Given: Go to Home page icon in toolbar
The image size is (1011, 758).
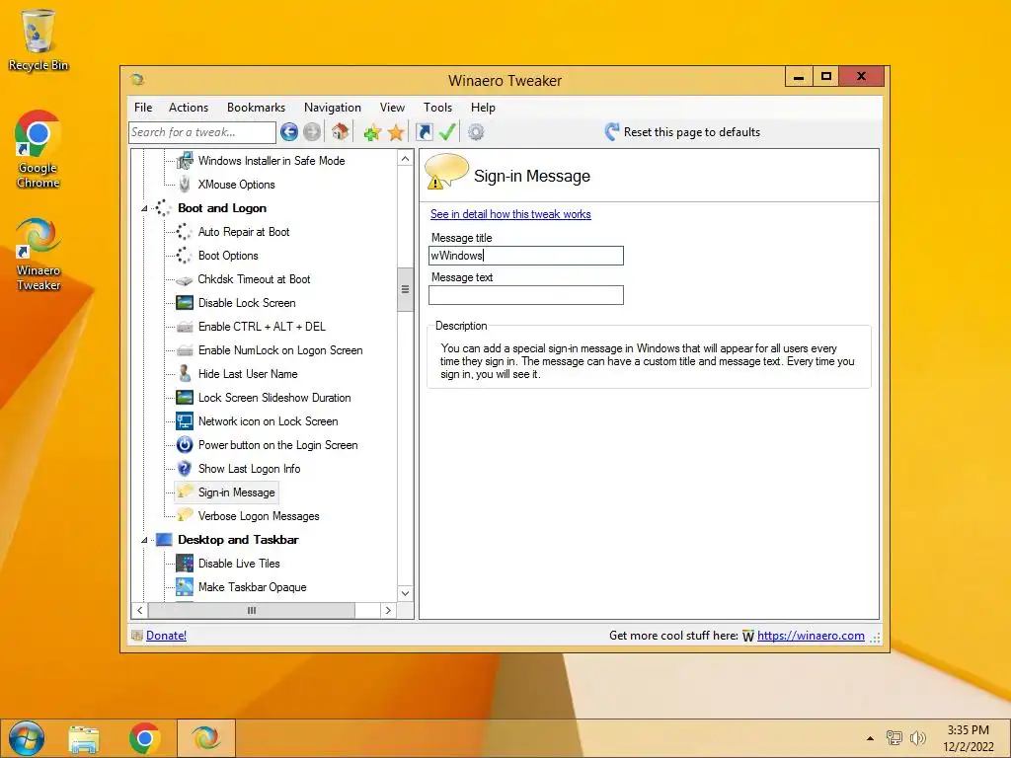Looking at the screenshot, I should [x=340, y=132].
